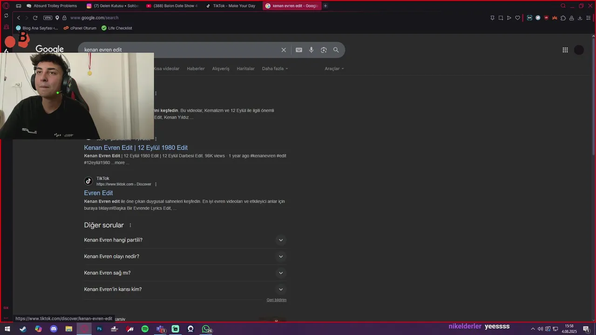This screenshot has width=596, height=335.
Task: Click the Geri bildirim feedback link
Action: (277, 300)
